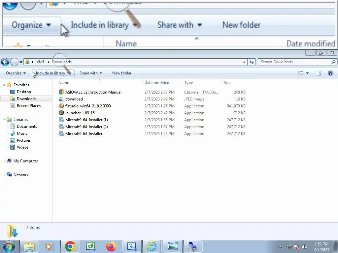Click the search magnifier icon
This screenshot has width=338, height=253.
pyautogui.click(x=333, y=62)
